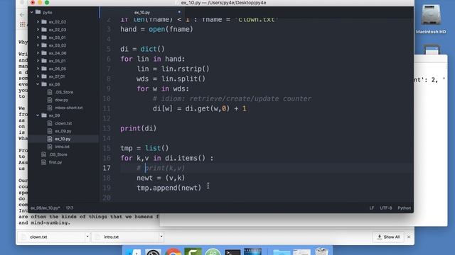Select the root-level .DS_Store file

(x=58, y=154)
